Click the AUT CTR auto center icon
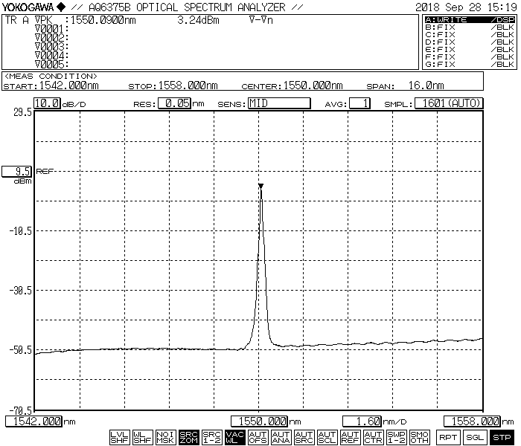521x446 pixels. point(373,437)
